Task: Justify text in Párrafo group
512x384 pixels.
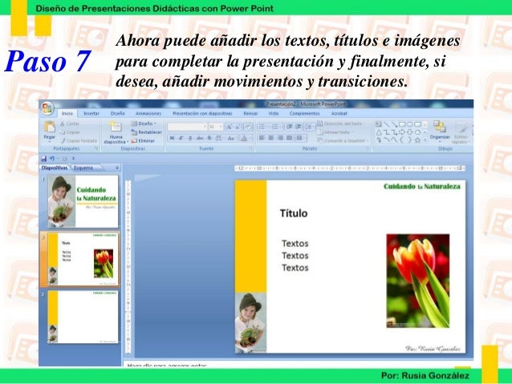Action: coord(289,139)
